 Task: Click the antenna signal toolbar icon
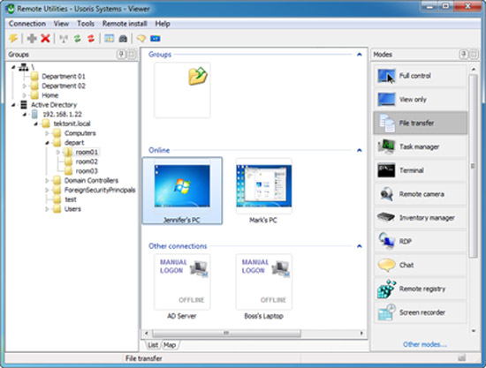[x=64, y=39]
